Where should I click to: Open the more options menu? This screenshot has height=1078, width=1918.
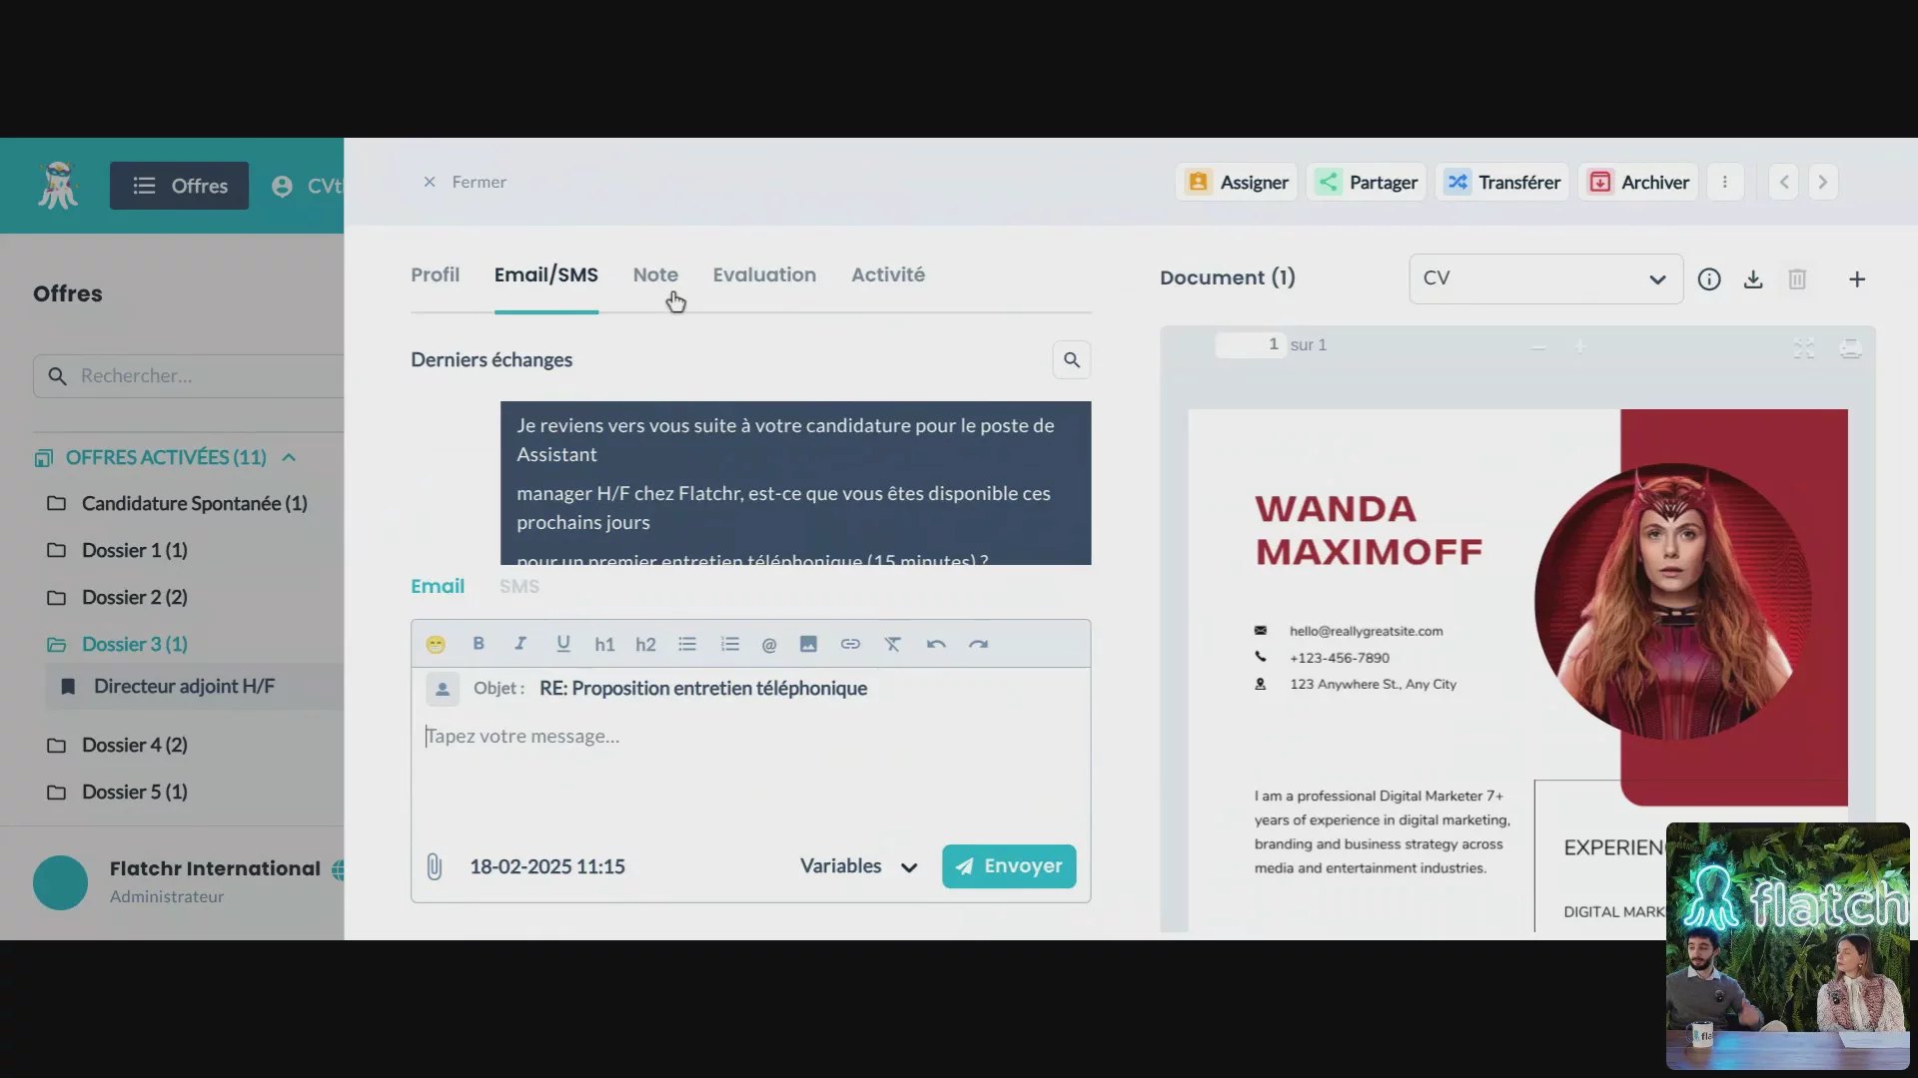pyautogui.click(x=1725, y=183)
